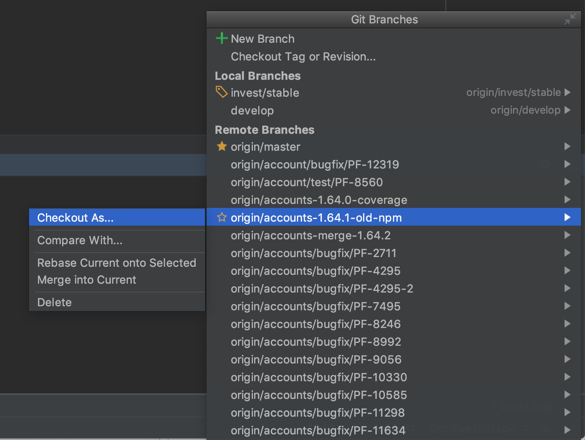
Task: Select Rebase Current onto Selected
Action: (x=117, y=263)
